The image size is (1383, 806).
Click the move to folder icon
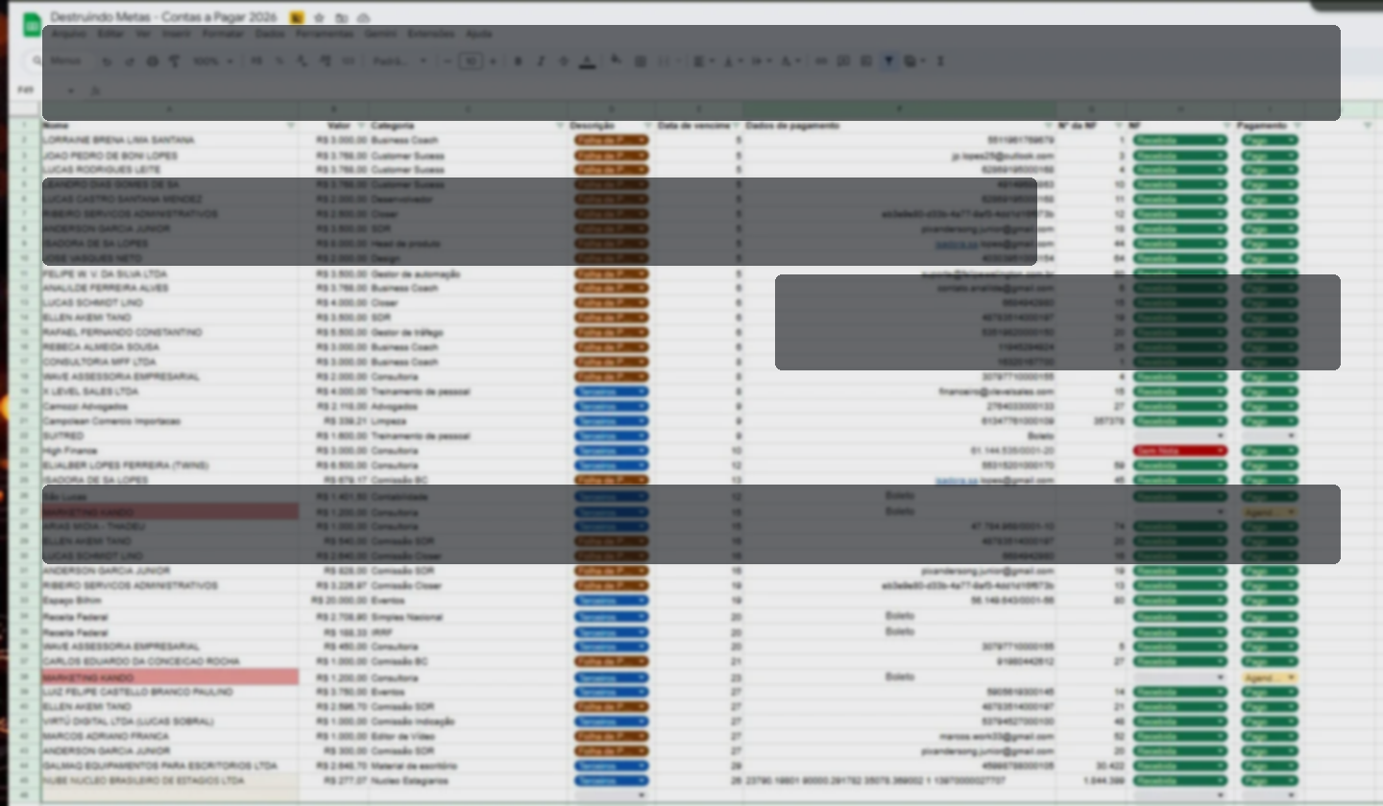[341, 18]
